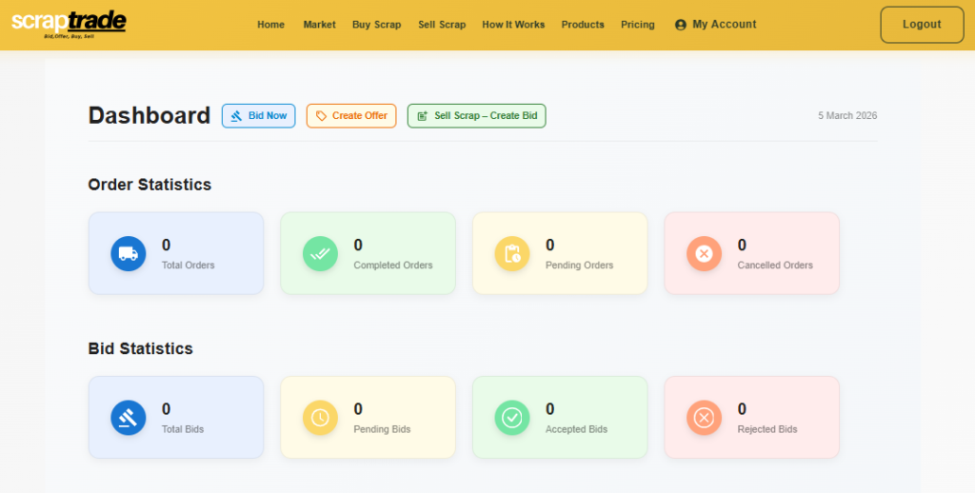
Task: Open the How It Works page
Action: tap(513, 25)
